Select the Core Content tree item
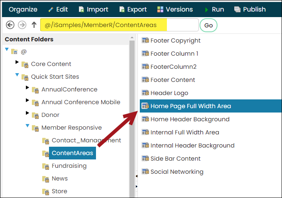The width and height of the screenshot is (282, 198). pos(51,64)
